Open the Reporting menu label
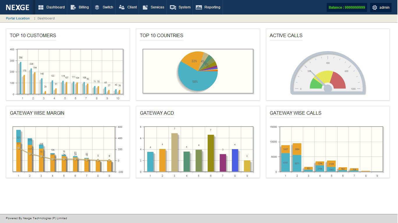Viewport: 398px width, 223px height. pos(212,7)
